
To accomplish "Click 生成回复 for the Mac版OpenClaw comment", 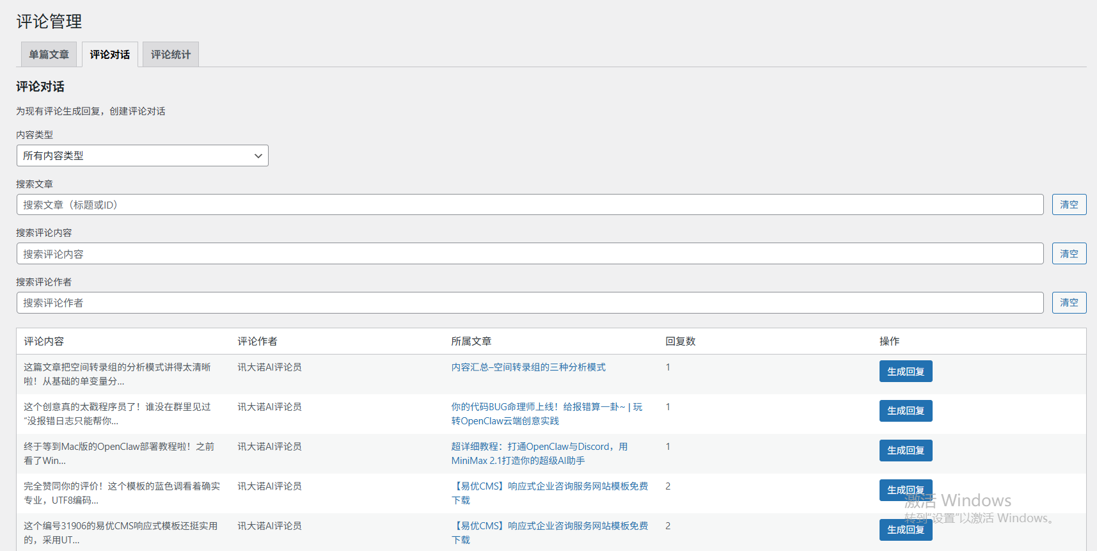I will click(x=905, y=451).
